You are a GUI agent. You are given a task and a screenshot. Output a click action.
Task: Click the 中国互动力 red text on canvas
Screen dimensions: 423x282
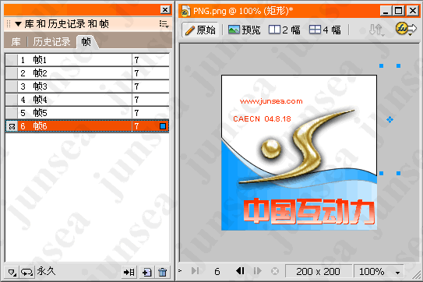click(x=309, y=212)
